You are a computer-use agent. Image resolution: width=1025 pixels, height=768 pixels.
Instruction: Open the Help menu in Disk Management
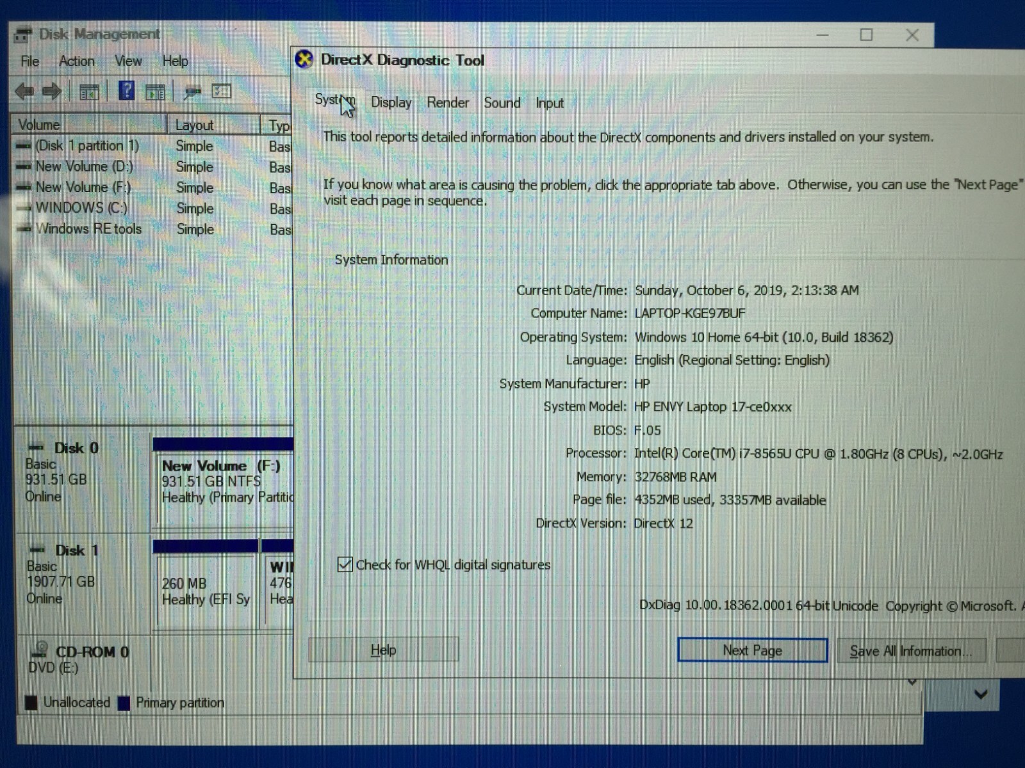click(x=175, y=61)
